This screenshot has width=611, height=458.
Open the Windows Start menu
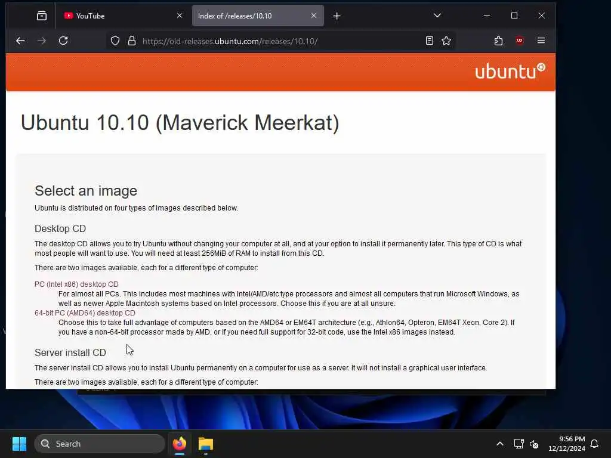[19, 444]
